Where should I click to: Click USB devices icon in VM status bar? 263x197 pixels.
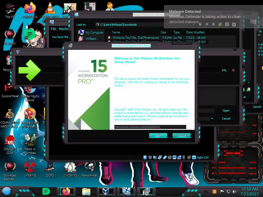coord(165,157)
